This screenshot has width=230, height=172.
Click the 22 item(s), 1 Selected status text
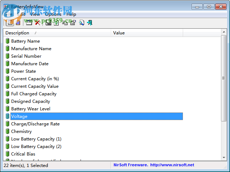(26, 166)
